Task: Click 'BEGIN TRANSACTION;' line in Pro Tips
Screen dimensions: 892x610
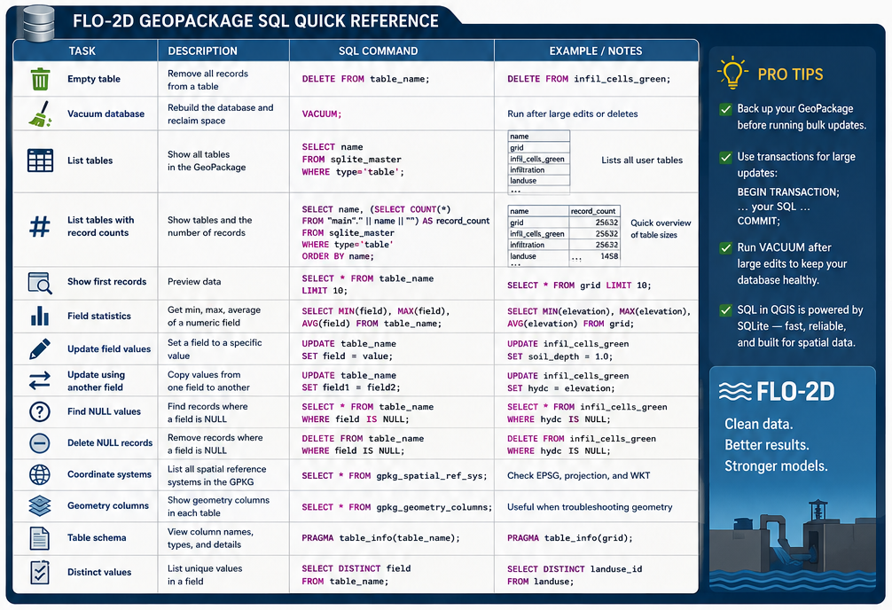Action: pyautogui.click(x=788, y=192)
